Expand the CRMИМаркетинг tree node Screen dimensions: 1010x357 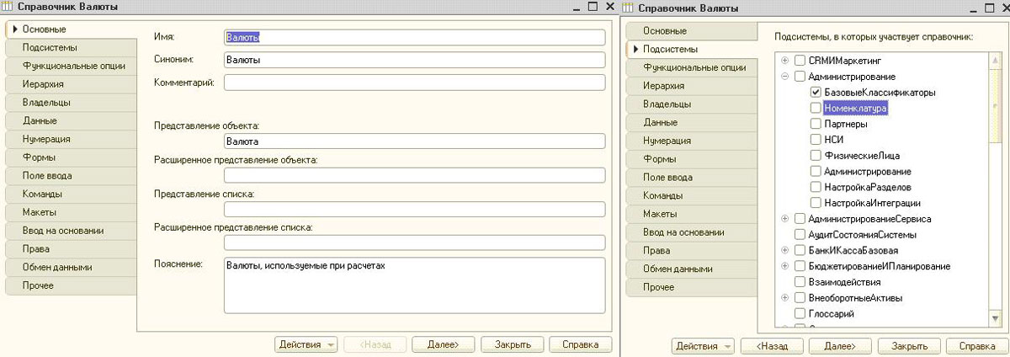(x=785, y=61)
